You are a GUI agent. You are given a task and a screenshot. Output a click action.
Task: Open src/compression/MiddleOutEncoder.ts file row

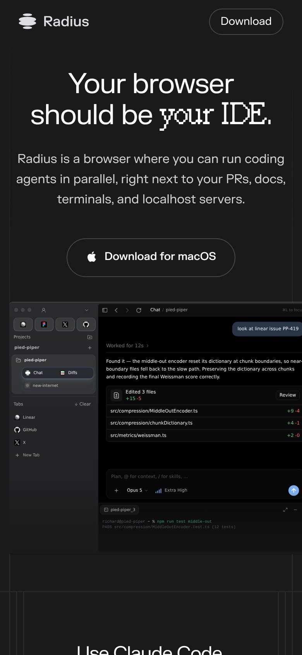pyautogui.click(x=205, y=411)
